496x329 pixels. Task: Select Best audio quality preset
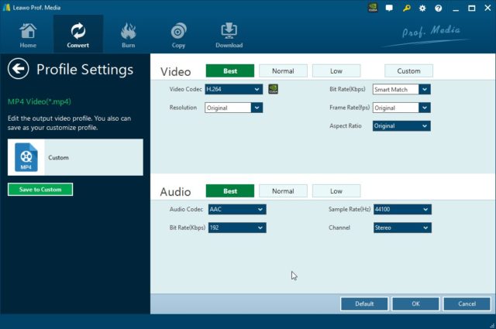point(230,191)
